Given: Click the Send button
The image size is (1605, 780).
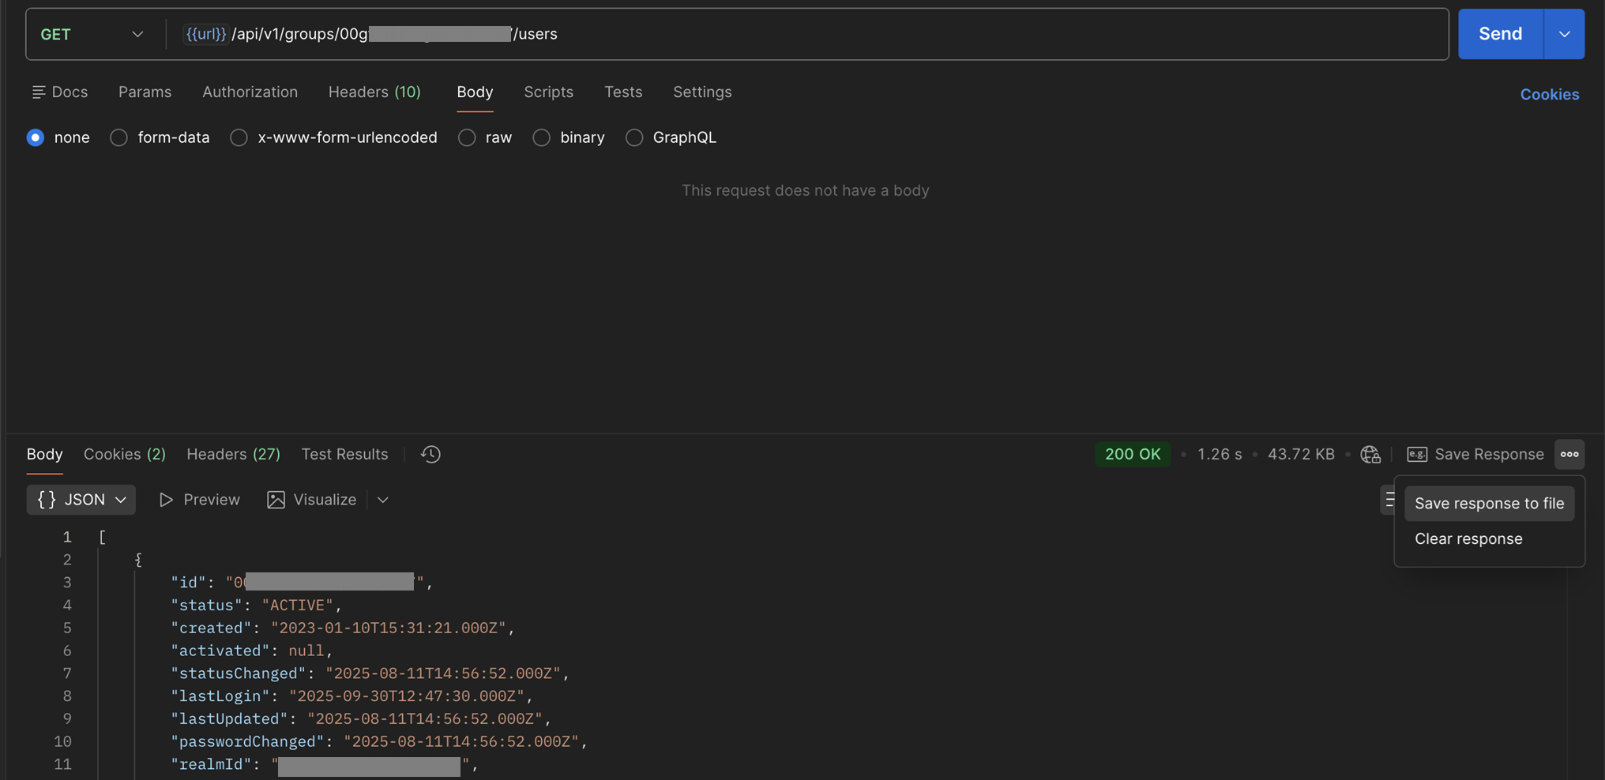Looking at the screenshot, I should [x=1500, y=34].
